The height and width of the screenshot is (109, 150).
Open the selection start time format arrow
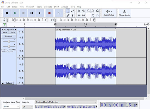[x=65, y=107]
